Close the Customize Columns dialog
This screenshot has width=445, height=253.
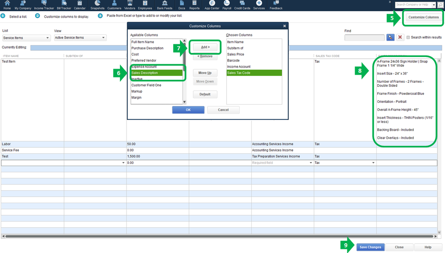pyautogui.click(x=284, y=26)
